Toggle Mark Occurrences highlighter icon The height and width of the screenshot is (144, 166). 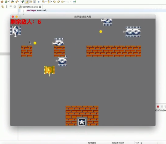[x=27, y=2]
